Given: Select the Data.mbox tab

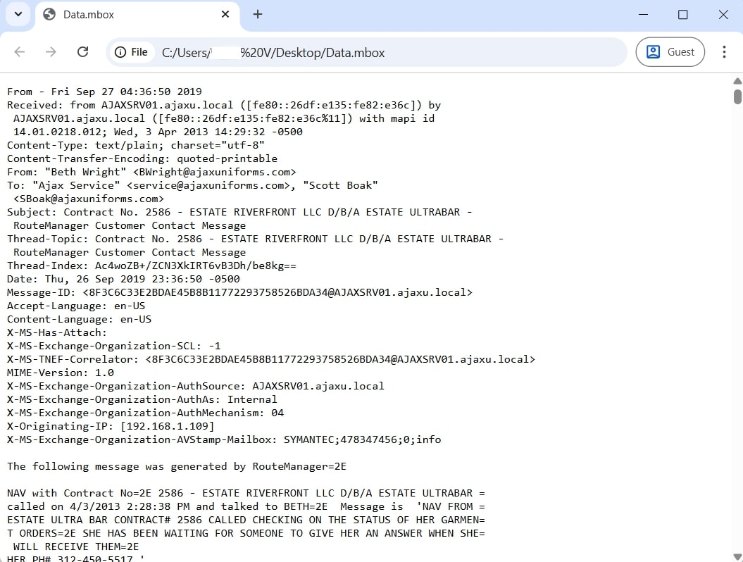Looking at the screenshot, I should (x=127, y=15).
